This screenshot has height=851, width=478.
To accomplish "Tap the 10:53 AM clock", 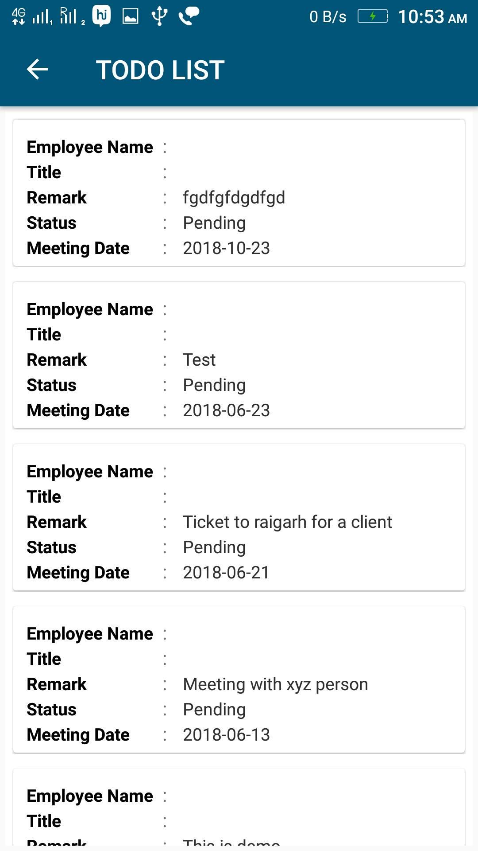I will (x=432, y=17).
